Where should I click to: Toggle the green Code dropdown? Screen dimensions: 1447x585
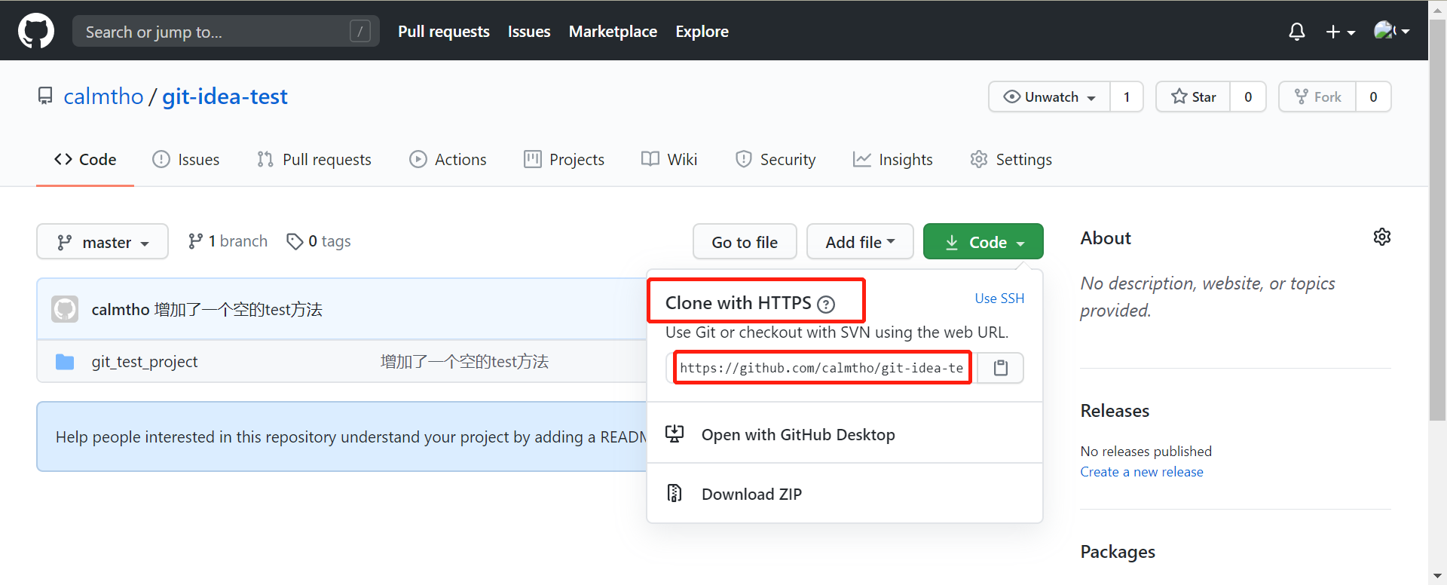pyautogui.click(x=984, y=242)
